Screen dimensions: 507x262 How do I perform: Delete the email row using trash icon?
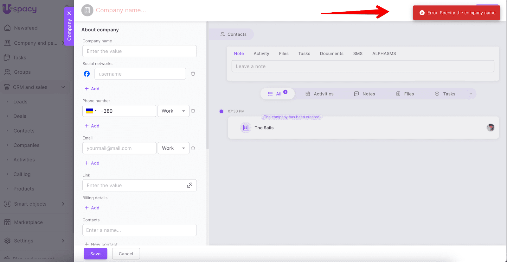[x=193, y=148]
